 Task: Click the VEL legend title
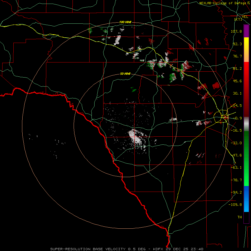pos(245,17)
